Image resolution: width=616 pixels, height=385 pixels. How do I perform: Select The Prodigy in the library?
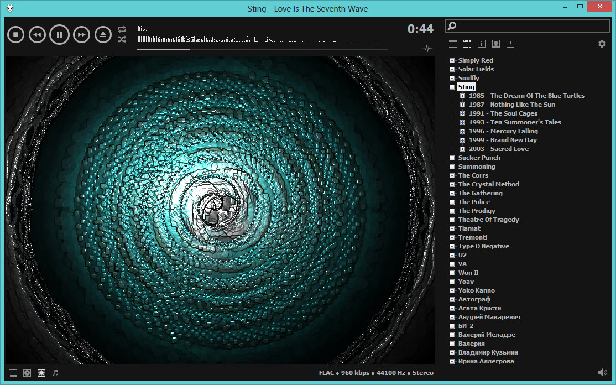coord(477,211)
